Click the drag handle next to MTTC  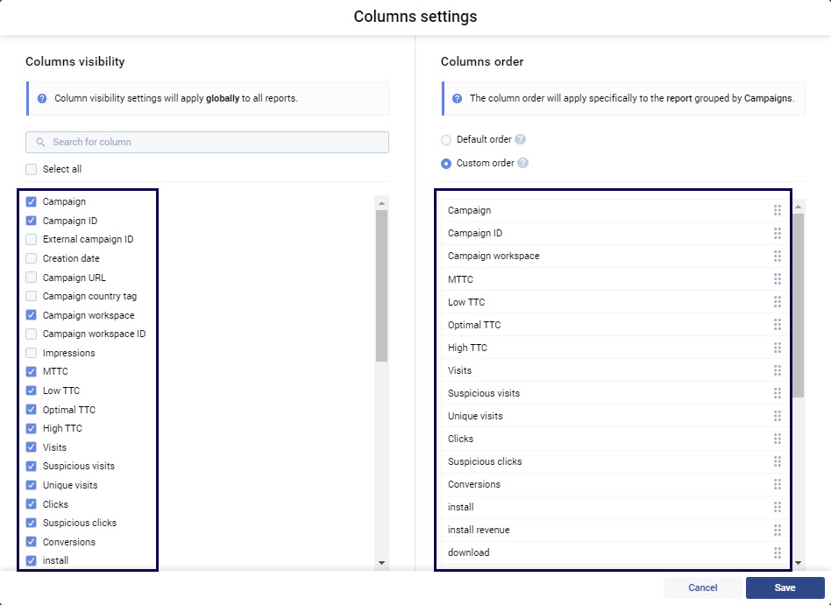tap(778, 279)
